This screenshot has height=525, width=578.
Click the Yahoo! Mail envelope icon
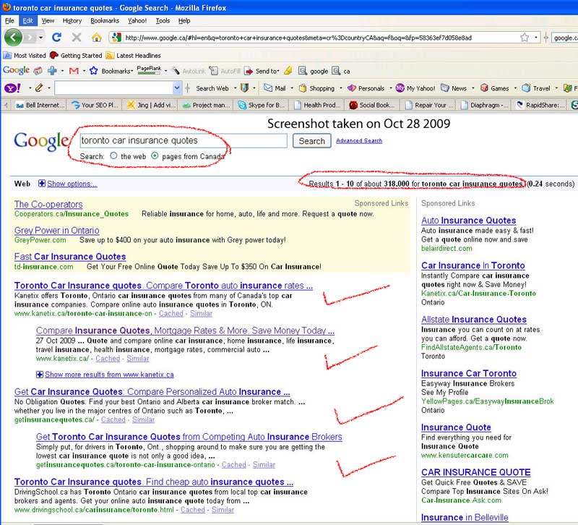tap(267, 88)
